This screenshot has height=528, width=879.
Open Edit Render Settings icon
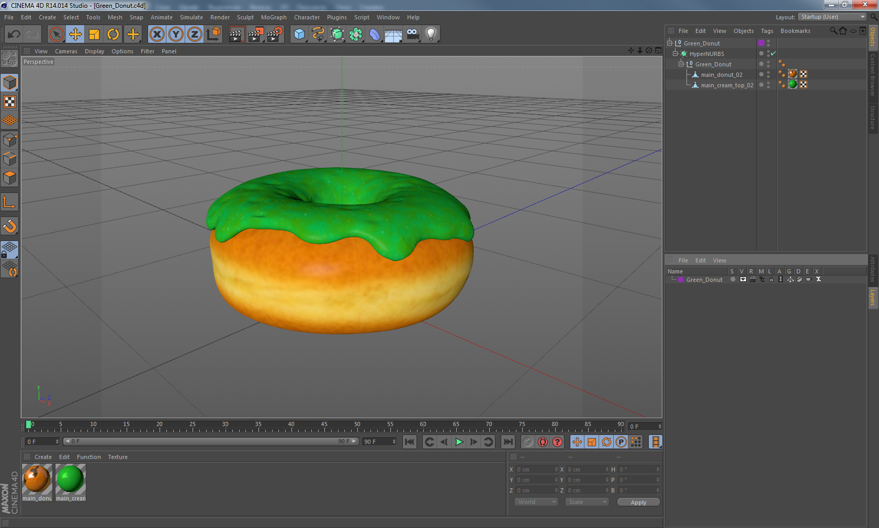[275, 35]
